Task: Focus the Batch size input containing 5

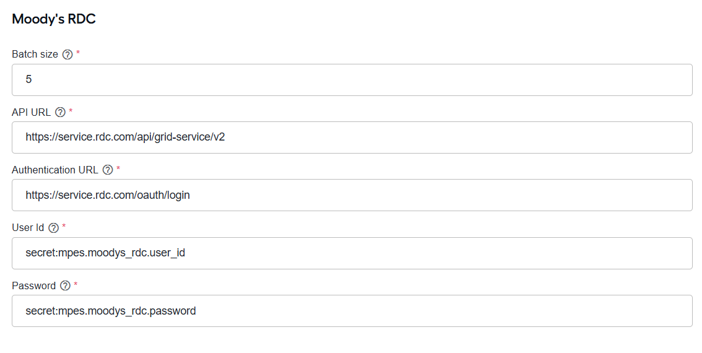Action: click(352, 80)
